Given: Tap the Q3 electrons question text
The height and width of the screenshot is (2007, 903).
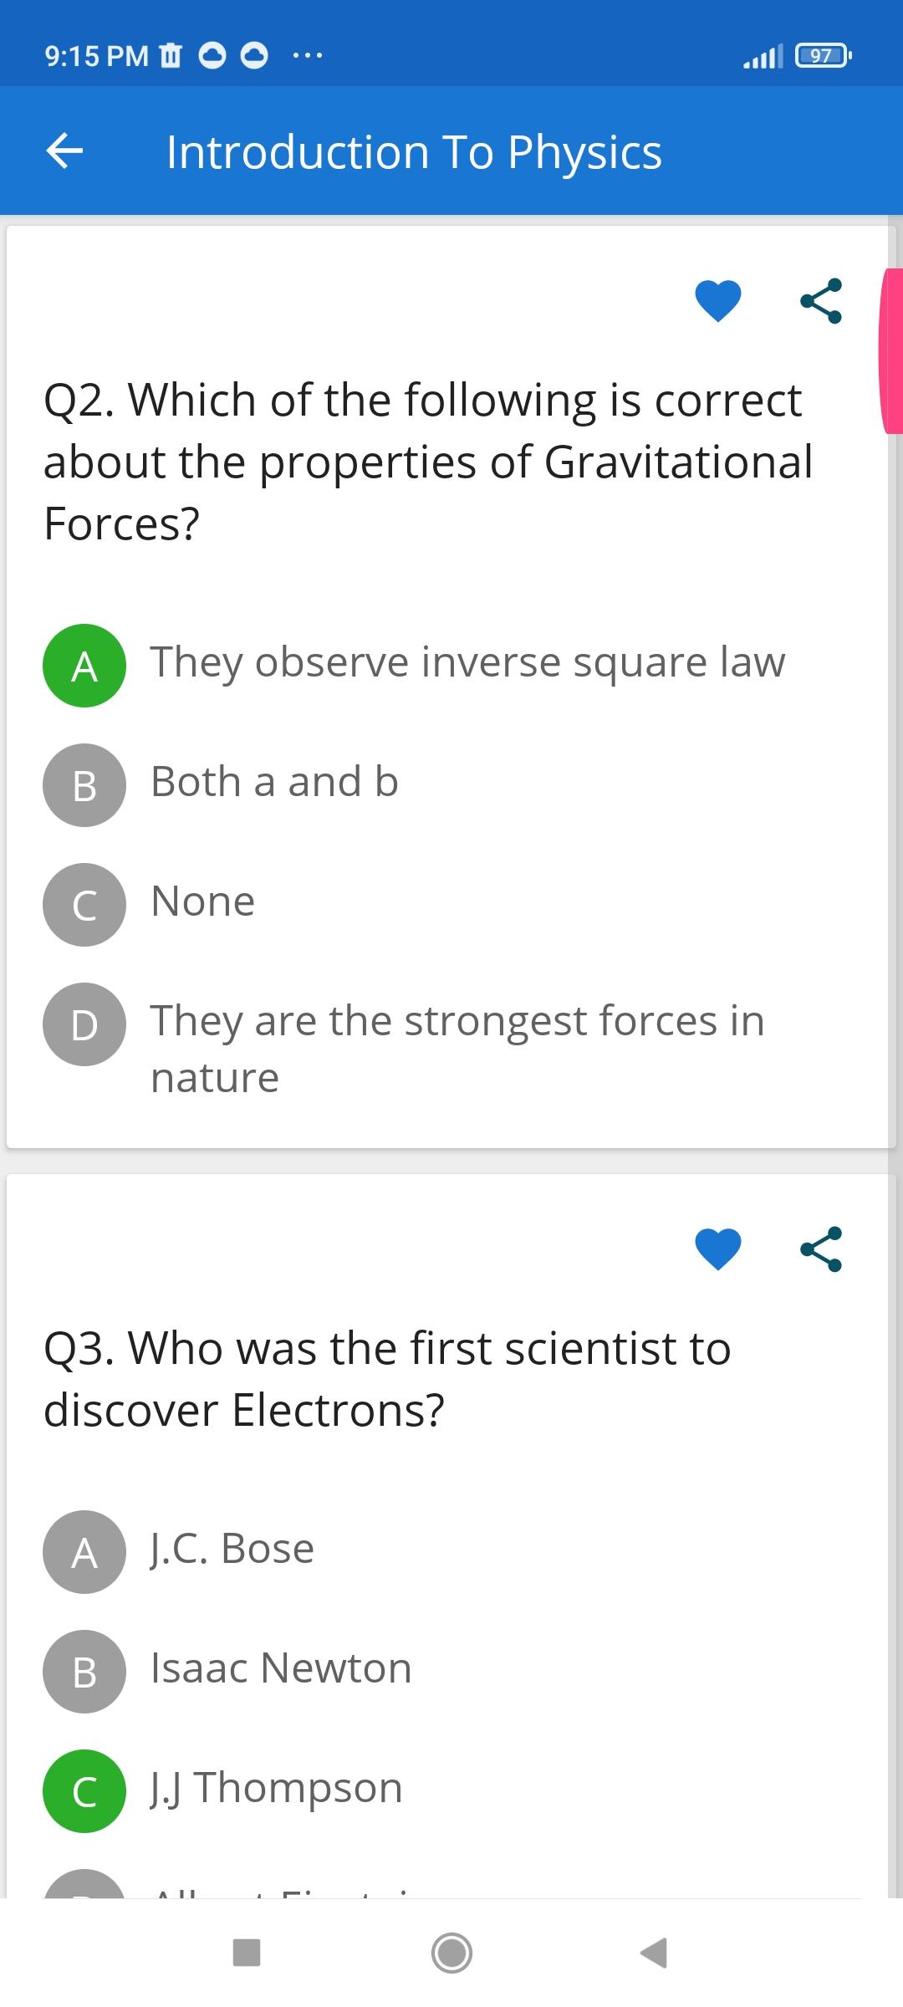Looking at the screenshot, I should [387, 1379].
